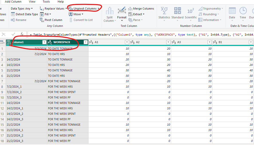254x145 pixels.
Task: Click the Replace Values icon
Action: [x=42, y=9]
